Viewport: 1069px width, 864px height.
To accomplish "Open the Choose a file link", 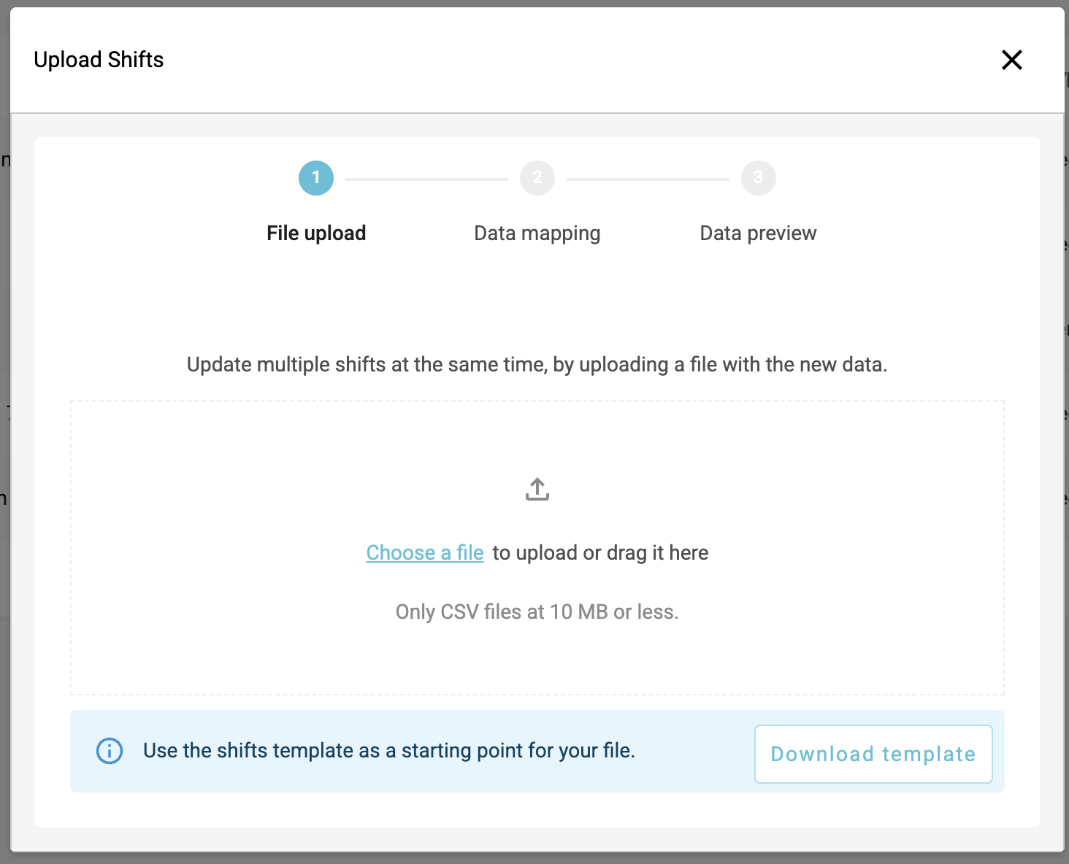I will pos(425,553).
